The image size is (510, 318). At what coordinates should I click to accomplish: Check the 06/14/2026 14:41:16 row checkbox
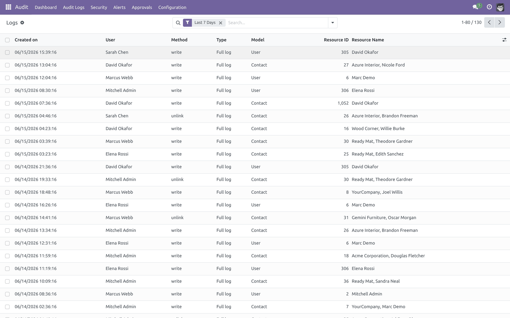click(7, 218)
